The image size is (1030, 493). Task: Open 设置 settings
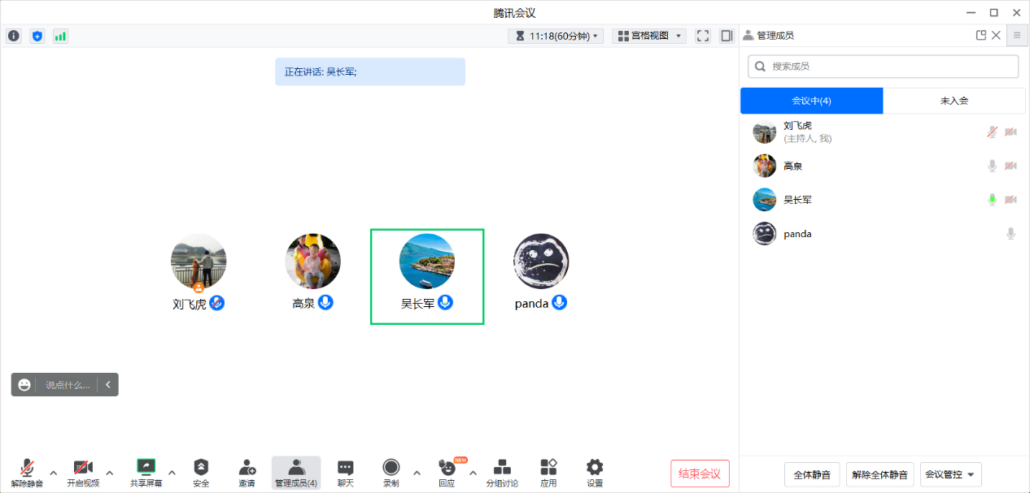(x=595, y=473)
